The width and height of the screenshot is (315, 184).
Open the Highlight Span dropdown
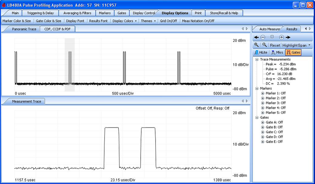296,45
